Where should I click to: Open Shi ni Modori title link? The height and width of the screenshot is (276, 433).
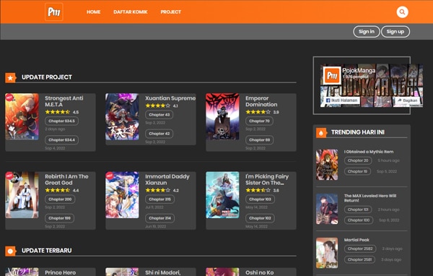pos(162,272)
